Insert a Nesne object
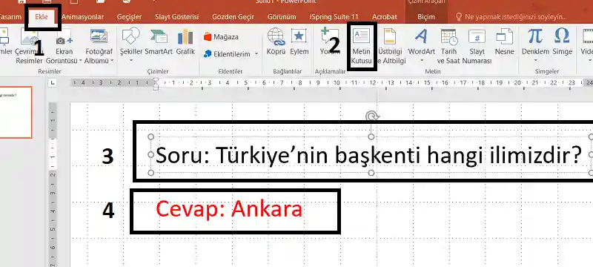 tap(505, 42)
